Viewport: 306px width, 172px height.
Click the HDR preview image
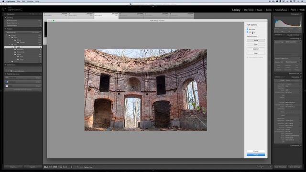coord(145,90)
